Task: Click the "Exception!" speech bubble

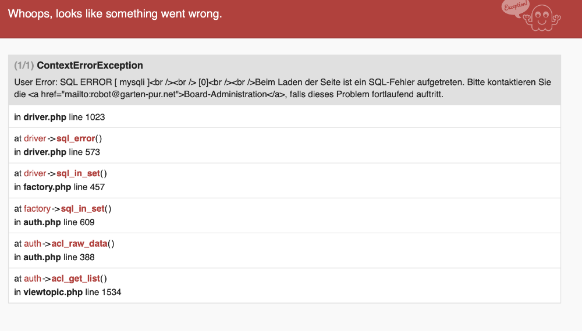Action: tap(514, 8)
